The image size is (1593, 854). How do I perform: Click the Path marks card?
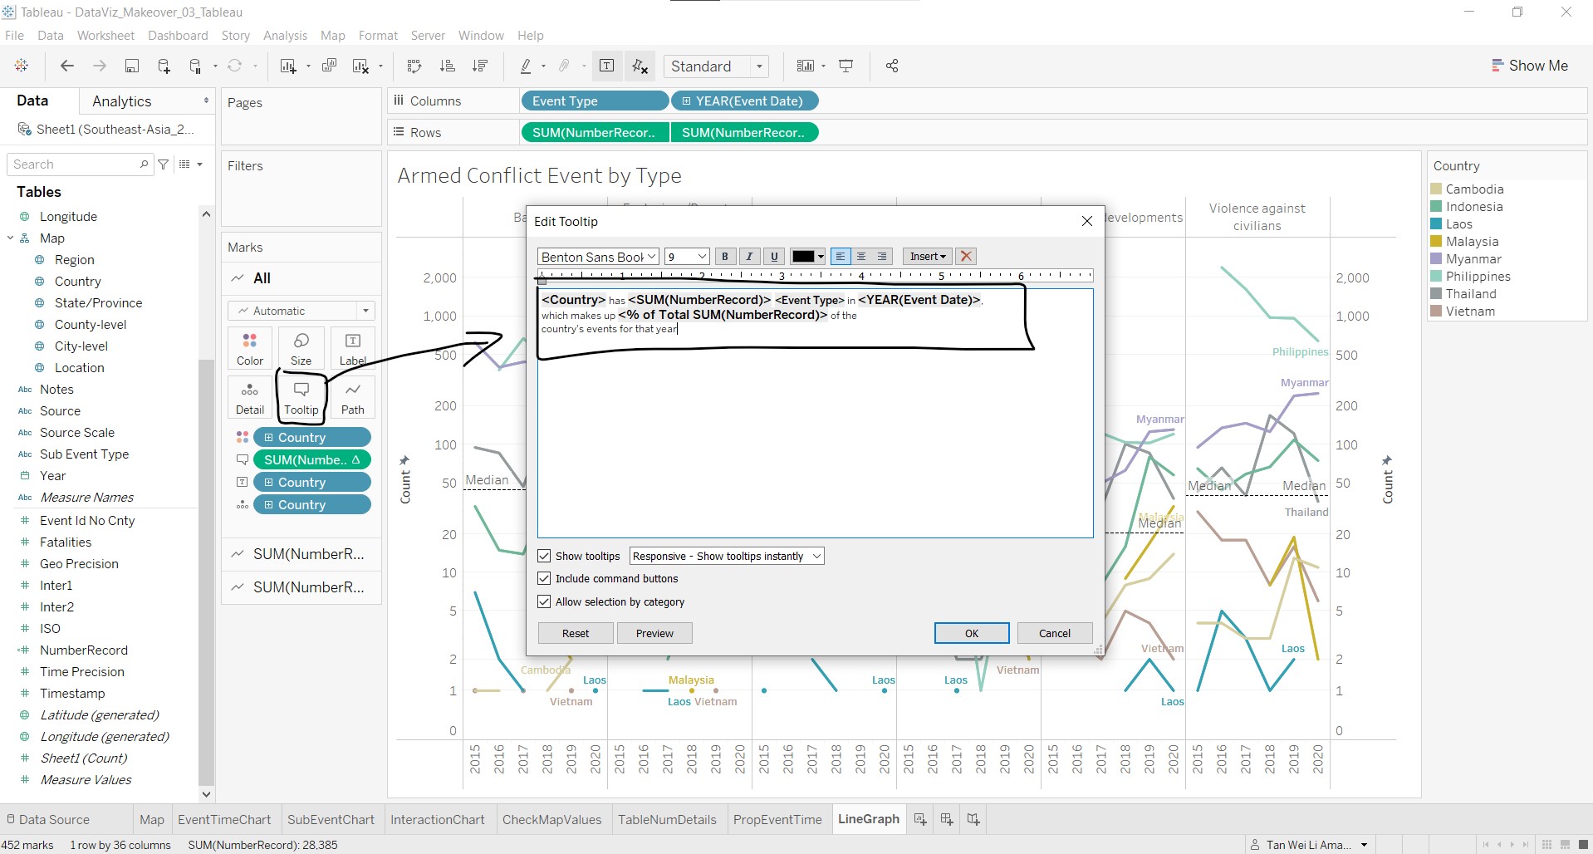[x=352, y=398]
